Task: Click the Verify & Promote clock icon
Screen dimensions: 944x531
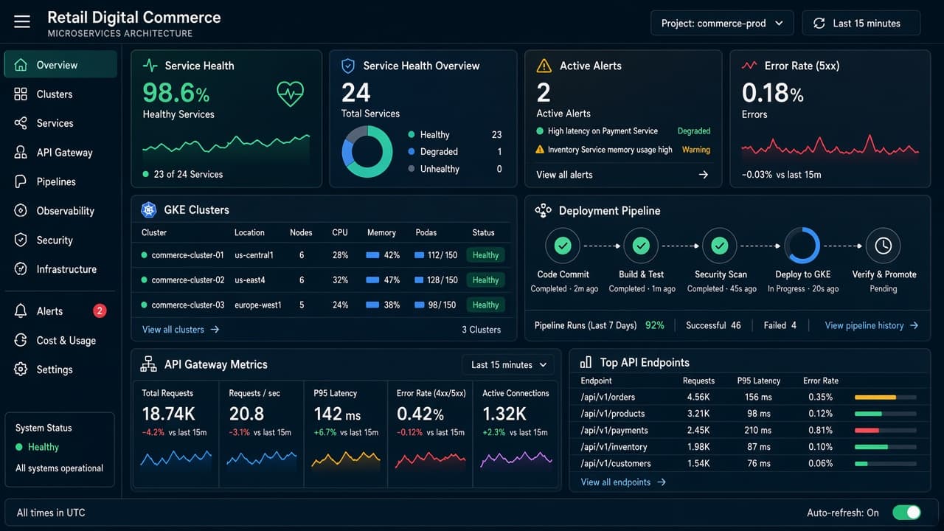Action: [883, 246]
